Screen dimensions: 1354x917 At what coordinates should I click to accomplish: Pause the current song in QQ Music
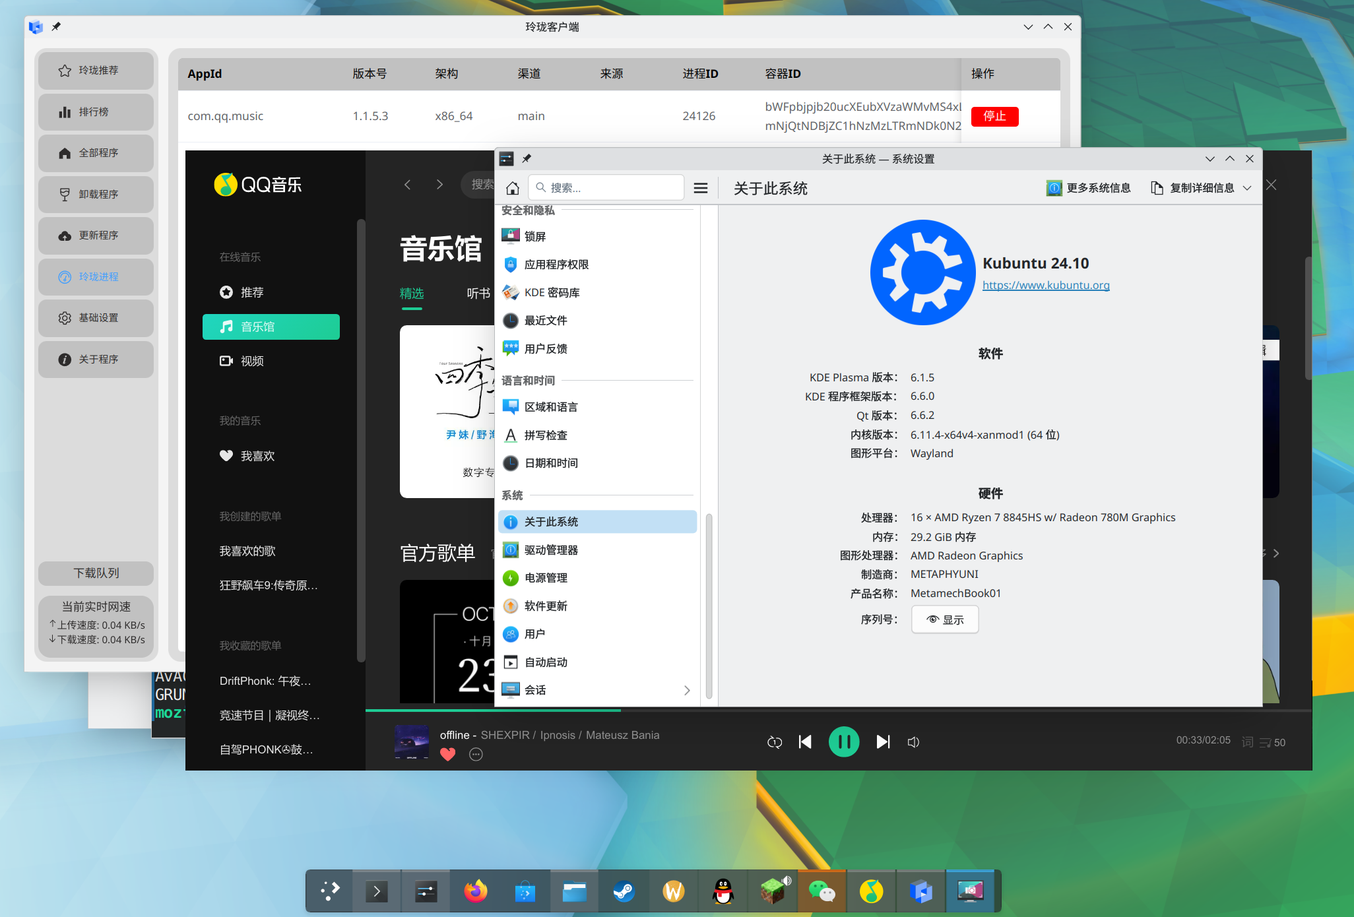(844, 742)
